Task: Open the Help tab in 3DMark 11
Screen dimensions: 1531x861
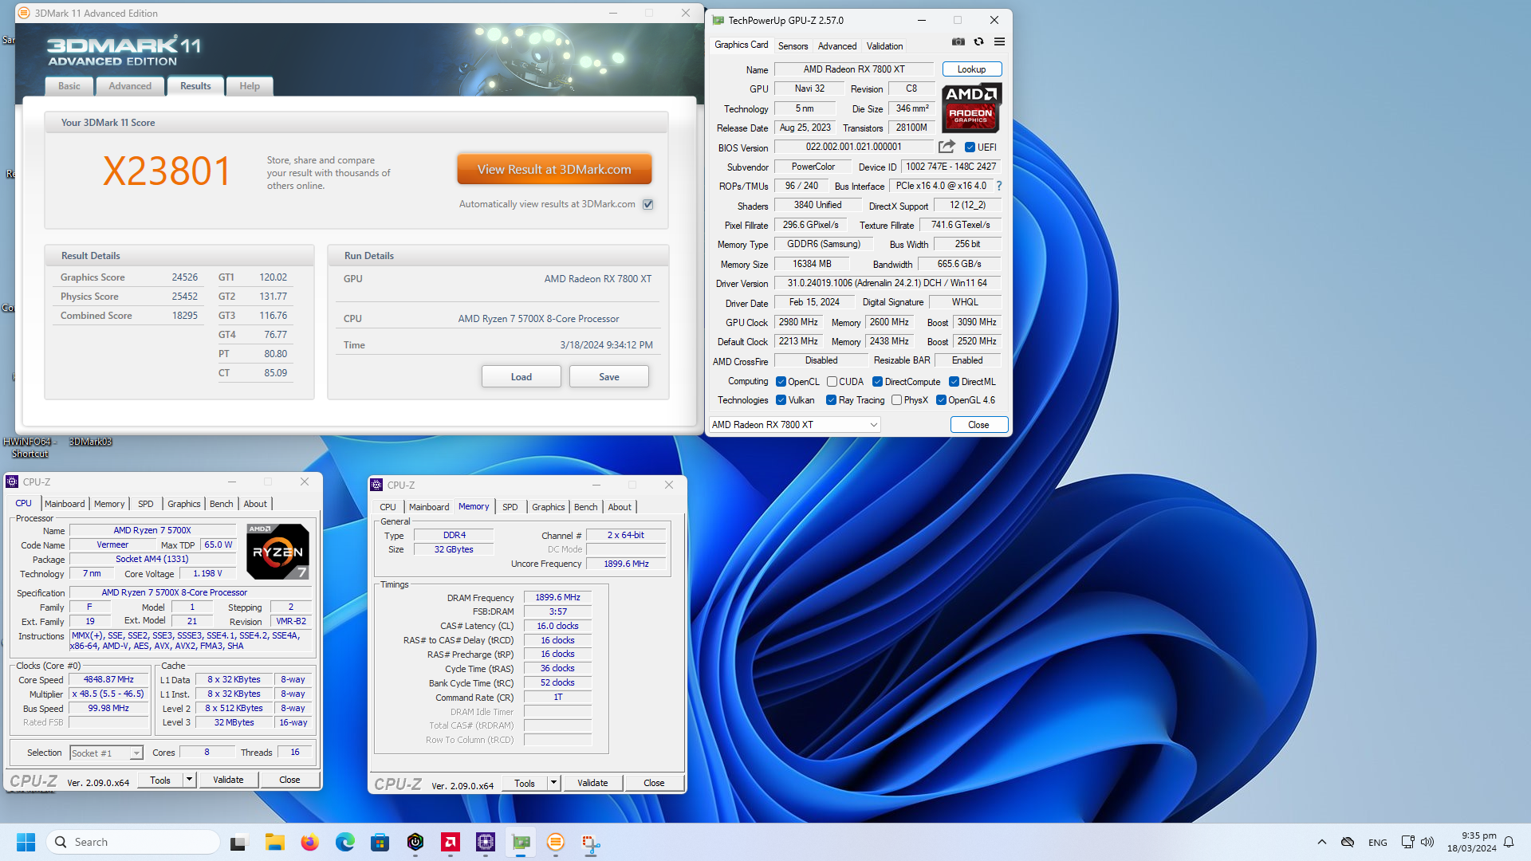Action: point(250,86)
